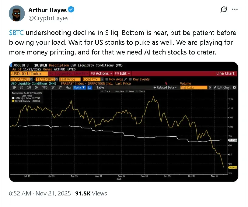The width and height of the screenshot is (248, 207).
Task: Click the double-chevron collapse icon
Action: point(210,87)
